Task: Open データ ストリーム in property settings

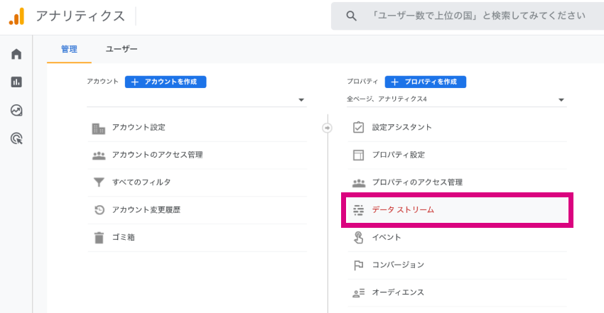Action: click(x=457, y=210)
